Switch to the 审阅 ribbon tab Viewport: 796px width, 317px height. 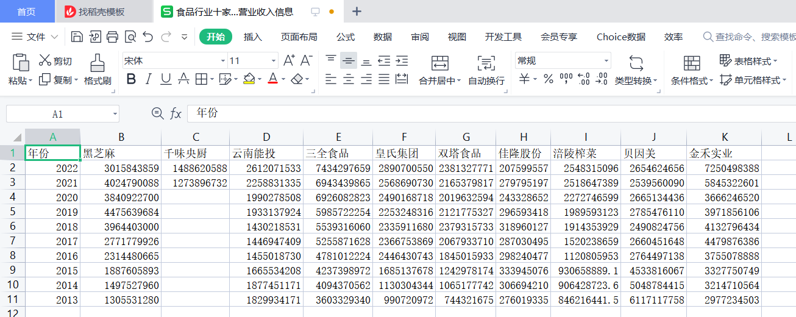point(420,37)
